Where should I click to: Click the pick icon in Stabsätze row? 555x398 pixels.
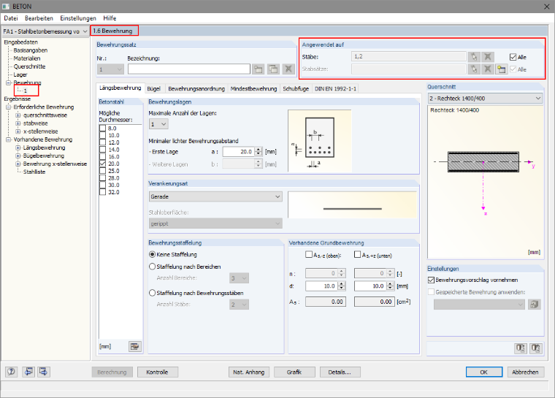[474, 69]
